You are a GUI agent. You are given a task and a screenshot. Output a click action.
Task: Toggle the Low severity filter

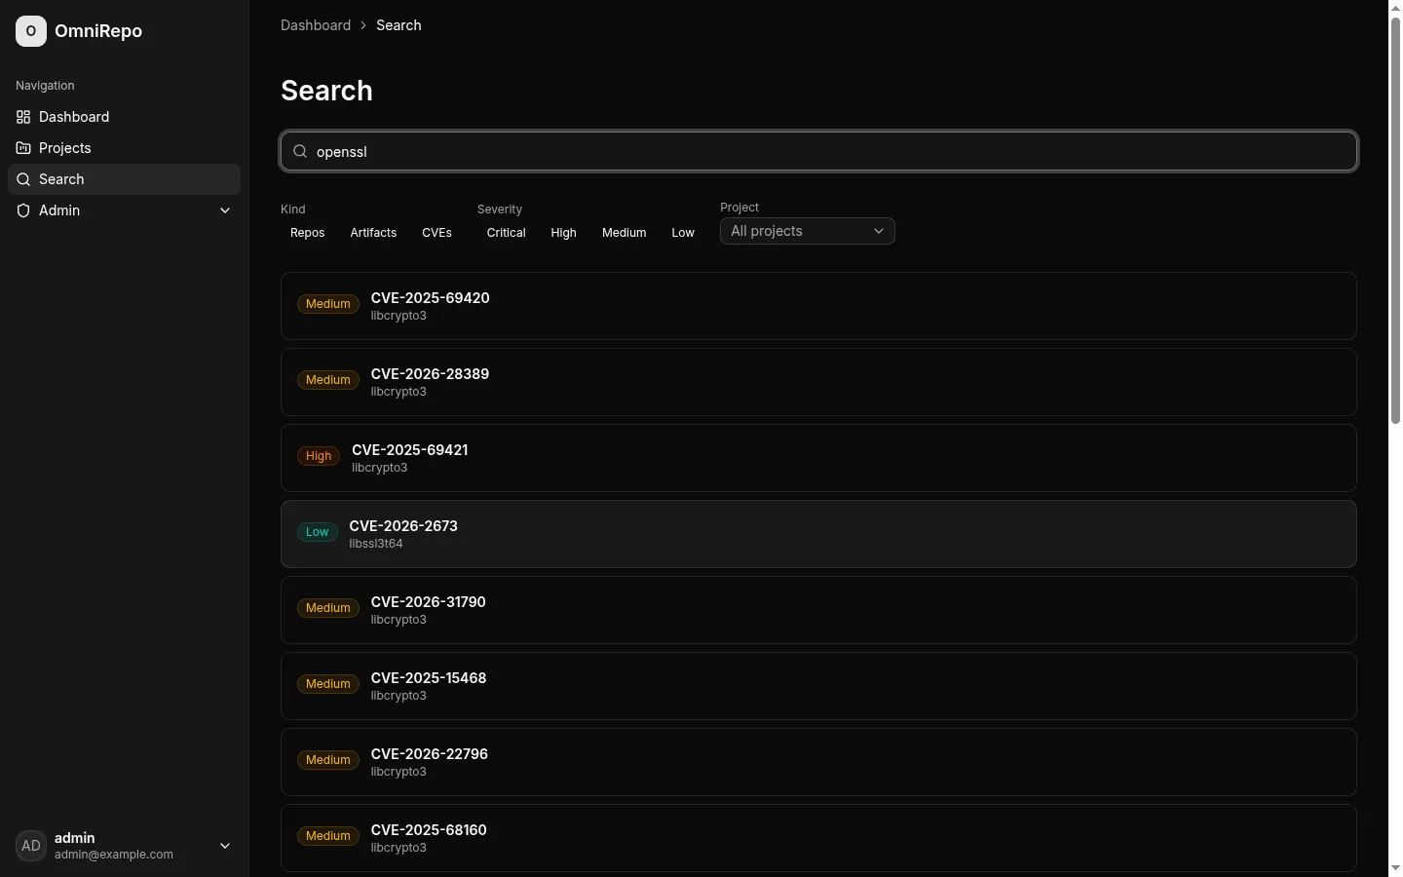[683, 233]
